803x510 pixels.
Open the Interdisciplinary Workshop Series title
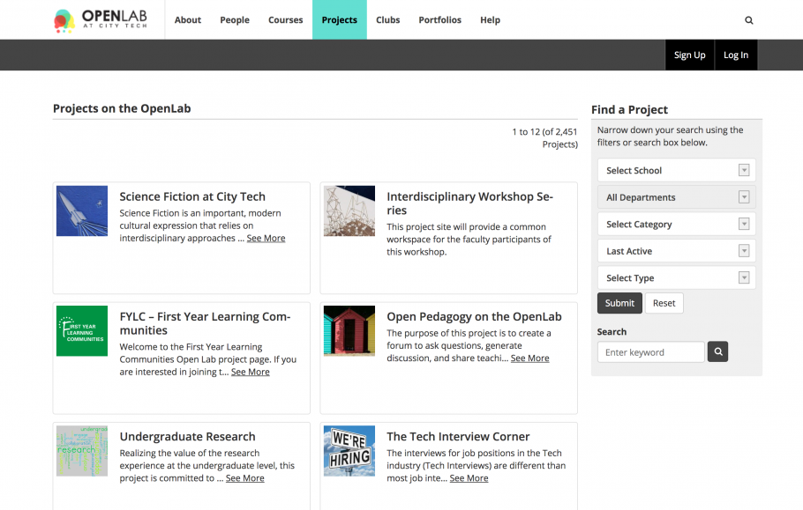pyautogui.click(x=469, y=203)
